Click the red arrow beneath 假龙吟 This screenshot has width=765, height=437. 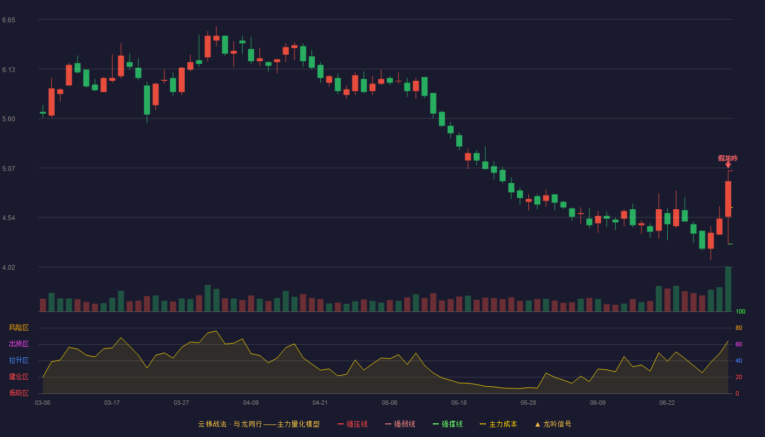point(728,165)
